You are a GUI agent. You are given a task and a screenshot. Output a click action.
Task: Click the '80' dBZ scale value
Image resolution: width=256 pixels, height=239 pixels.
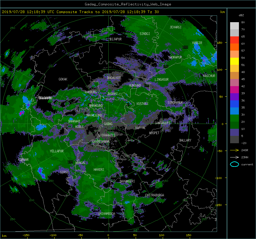[243, 22]
